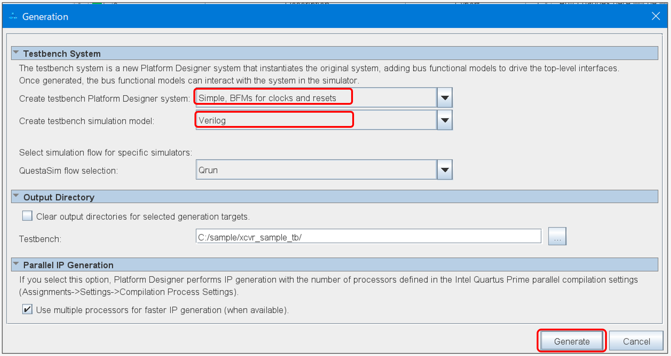Collapse the Testbench System section triangle
The height and width of the screenshot is (356, 671).
(x=16, y=53)
